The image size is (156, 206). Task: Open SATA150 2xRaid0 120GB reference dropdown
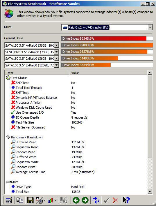click(x=56, y=65)
